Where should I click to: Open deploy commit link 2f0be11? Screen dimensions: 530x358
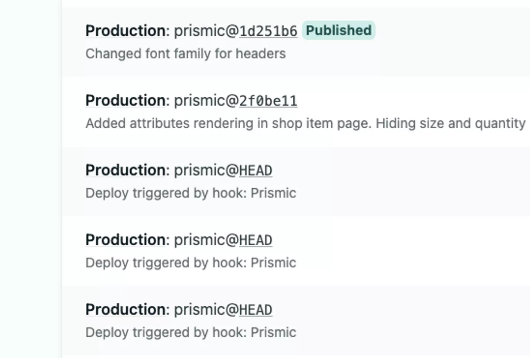pyautogui.click(x=268, y=101)
